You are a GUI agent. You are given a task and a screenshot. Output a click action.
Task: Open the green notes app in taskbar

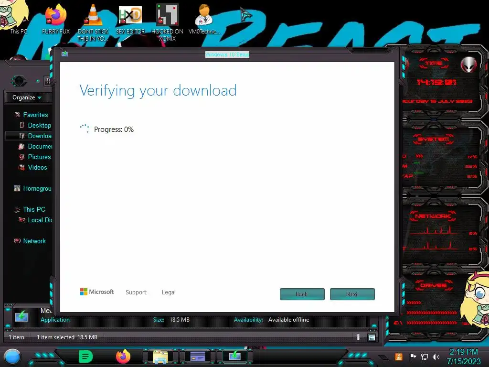click(x=86, y=356)
